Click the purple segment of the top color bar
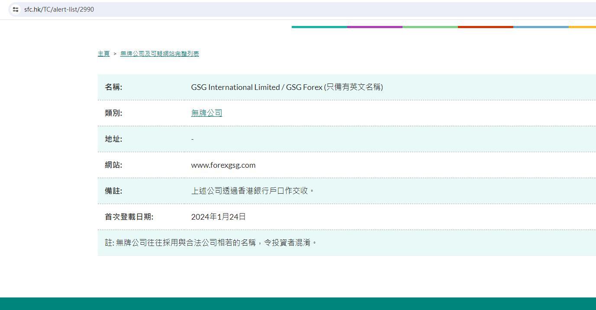The width and height of the screenshot is (596, 310). point(374,27)
